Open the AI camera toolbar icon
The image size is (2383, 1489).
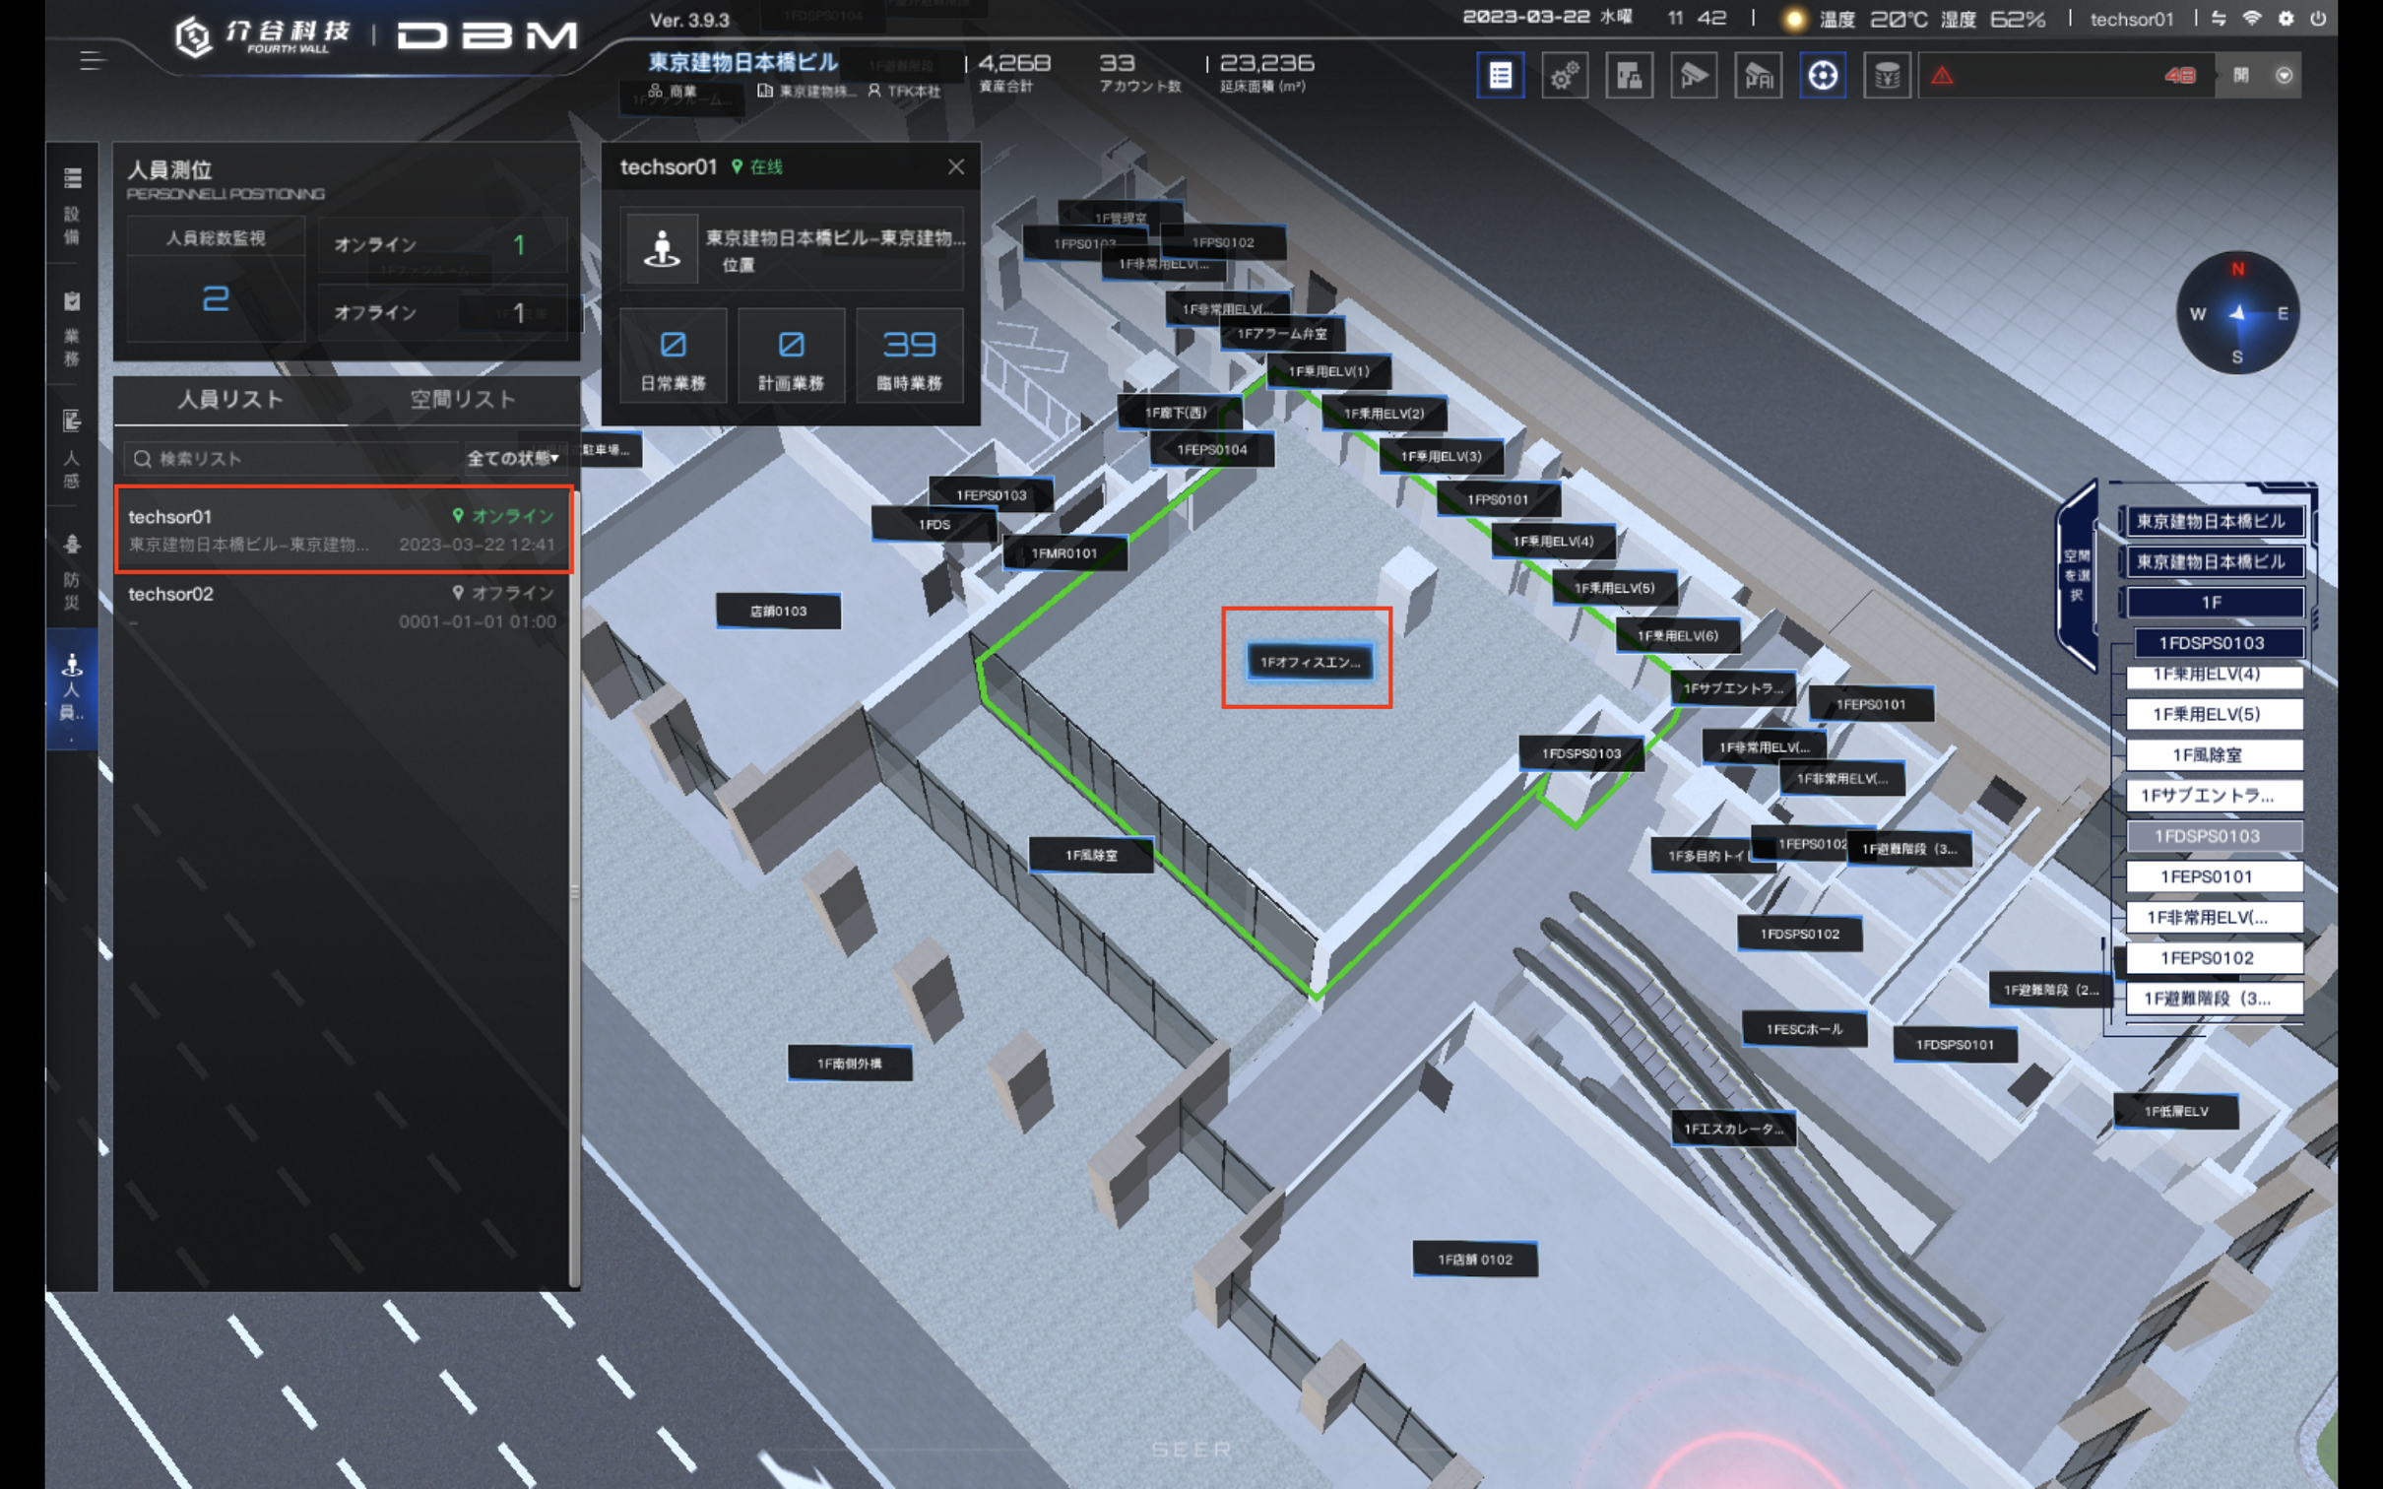[1758, 76]
